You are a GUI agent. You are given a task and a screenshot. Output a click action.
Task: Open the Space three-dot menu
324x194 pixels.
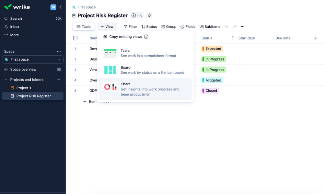[x=59, y=51]
